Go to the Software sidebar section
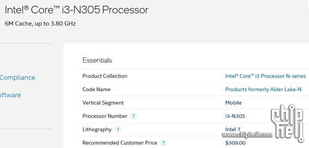Screen dimensions: 309x148 coord(10,95)
